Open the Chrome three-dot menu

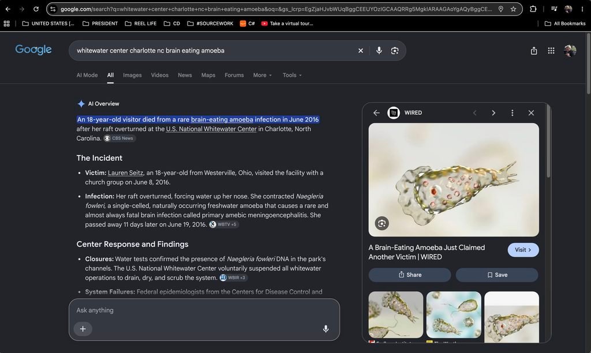[x=582, y=9]
